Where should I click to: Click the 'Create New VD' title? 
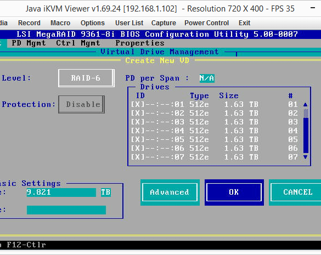point(157,60)
